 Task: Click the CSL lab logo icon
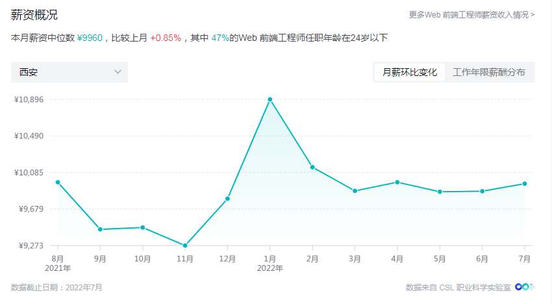pyautogui.click(x=525, y=287)
